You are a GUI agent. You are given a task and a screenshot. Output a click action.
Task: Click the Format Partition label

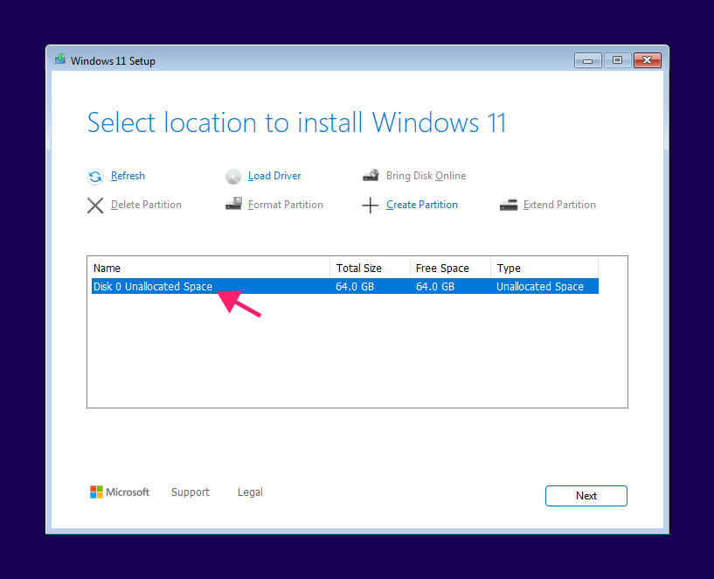click(x=286, y=205)
